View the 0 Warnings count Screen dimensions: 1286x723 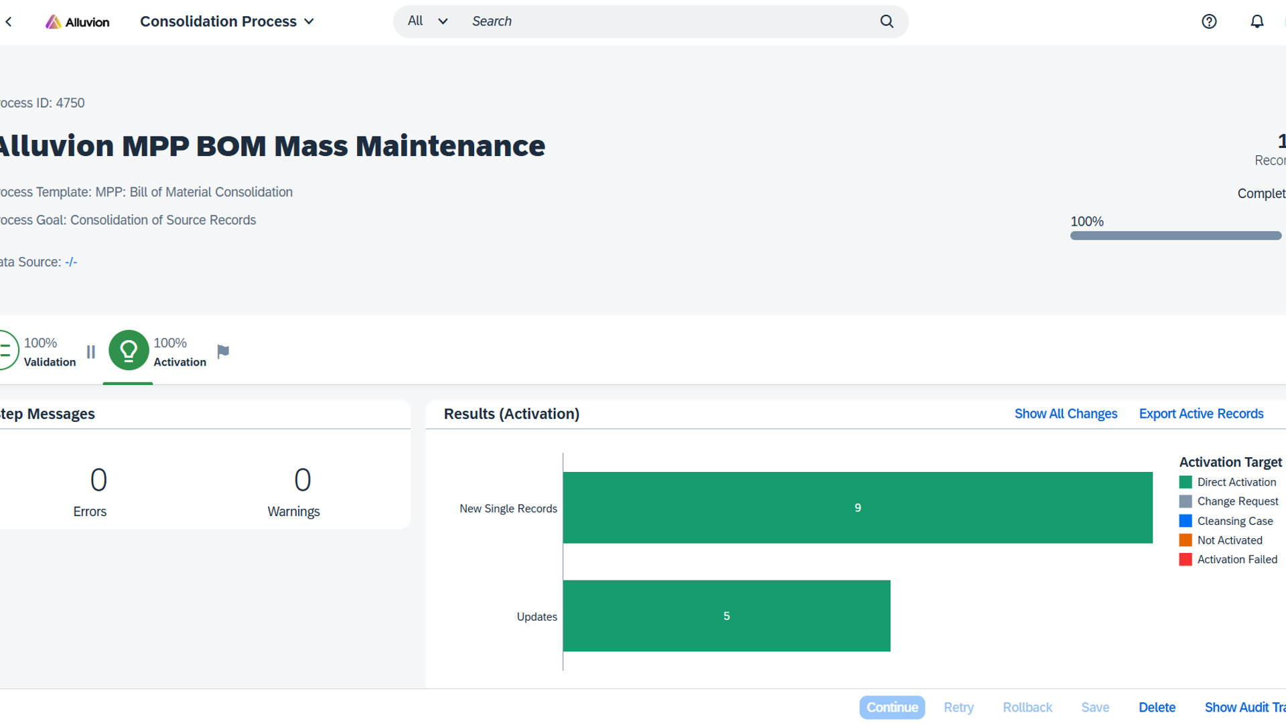click(x=303, y=480)
